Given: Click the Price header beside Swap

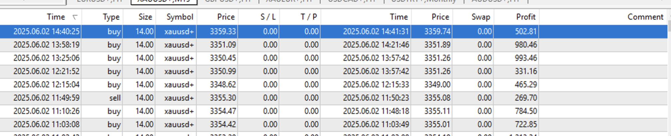Looking at the screenshot, I should coord(440,17).
